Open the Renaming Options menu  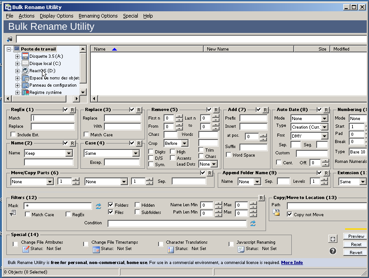click(x=98, y=16)
